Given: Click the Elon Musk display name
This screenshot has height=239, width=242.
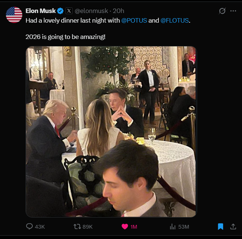Looking at the screenshot, I should point(40,11).
